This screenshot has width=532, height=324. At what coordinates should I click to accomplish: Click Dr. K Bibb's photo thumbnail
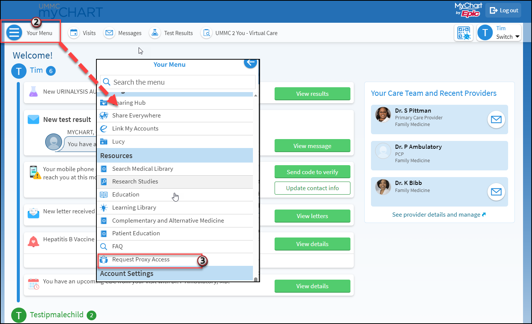pos(383,187)
